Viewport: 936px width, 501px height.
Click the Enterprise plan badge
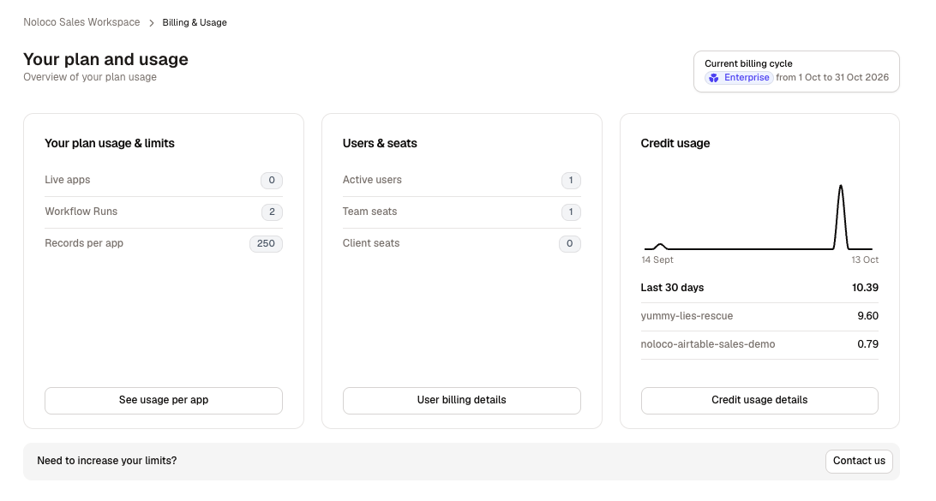pos(739,78)
